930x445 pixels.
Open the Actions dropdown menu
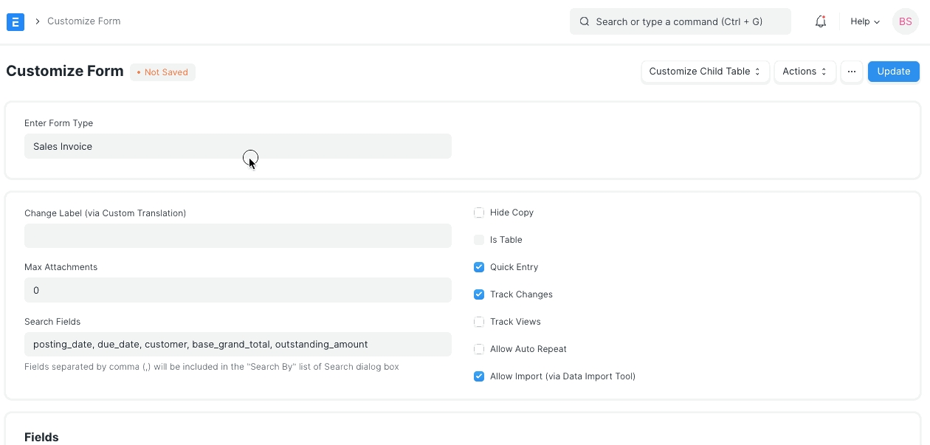point(804,72)
